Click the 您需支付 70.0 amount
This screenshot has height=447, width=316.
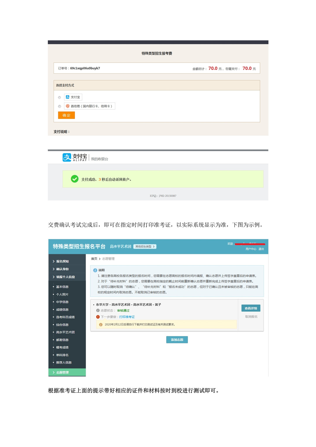point(247,68)
